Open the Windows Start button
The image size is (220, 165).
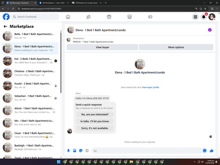(x=59, y=162)
